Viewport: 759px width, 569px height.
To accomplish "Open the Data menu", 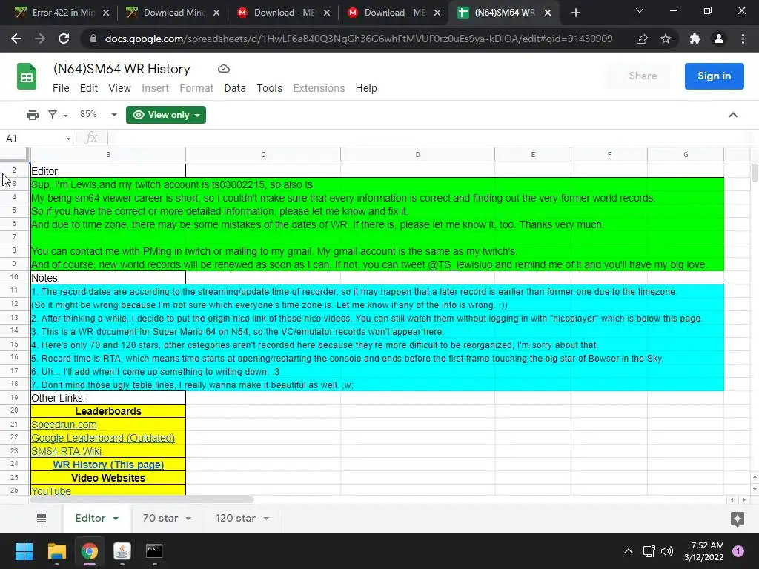I will pos(235,88).
